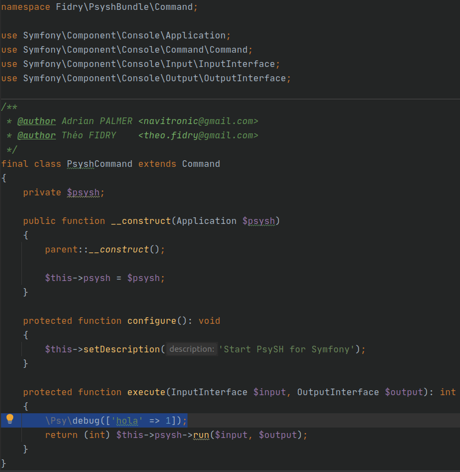The width and height of the screenshot is (460, 472).
Task: Select the PsyshCommand class name
Action: pos(99,164)
